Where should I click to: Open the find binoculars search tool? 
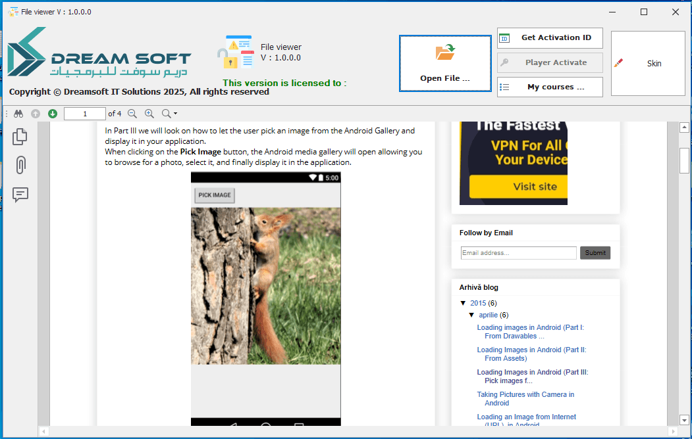click(x=18, y=114)
